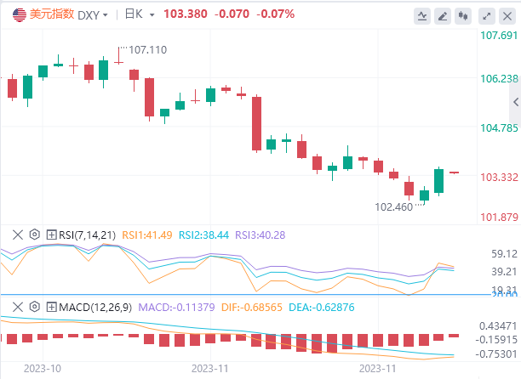This screenshot has width=521, height=379.
Task: Click the 101.879 price axis label
Action: pos(499,218)
